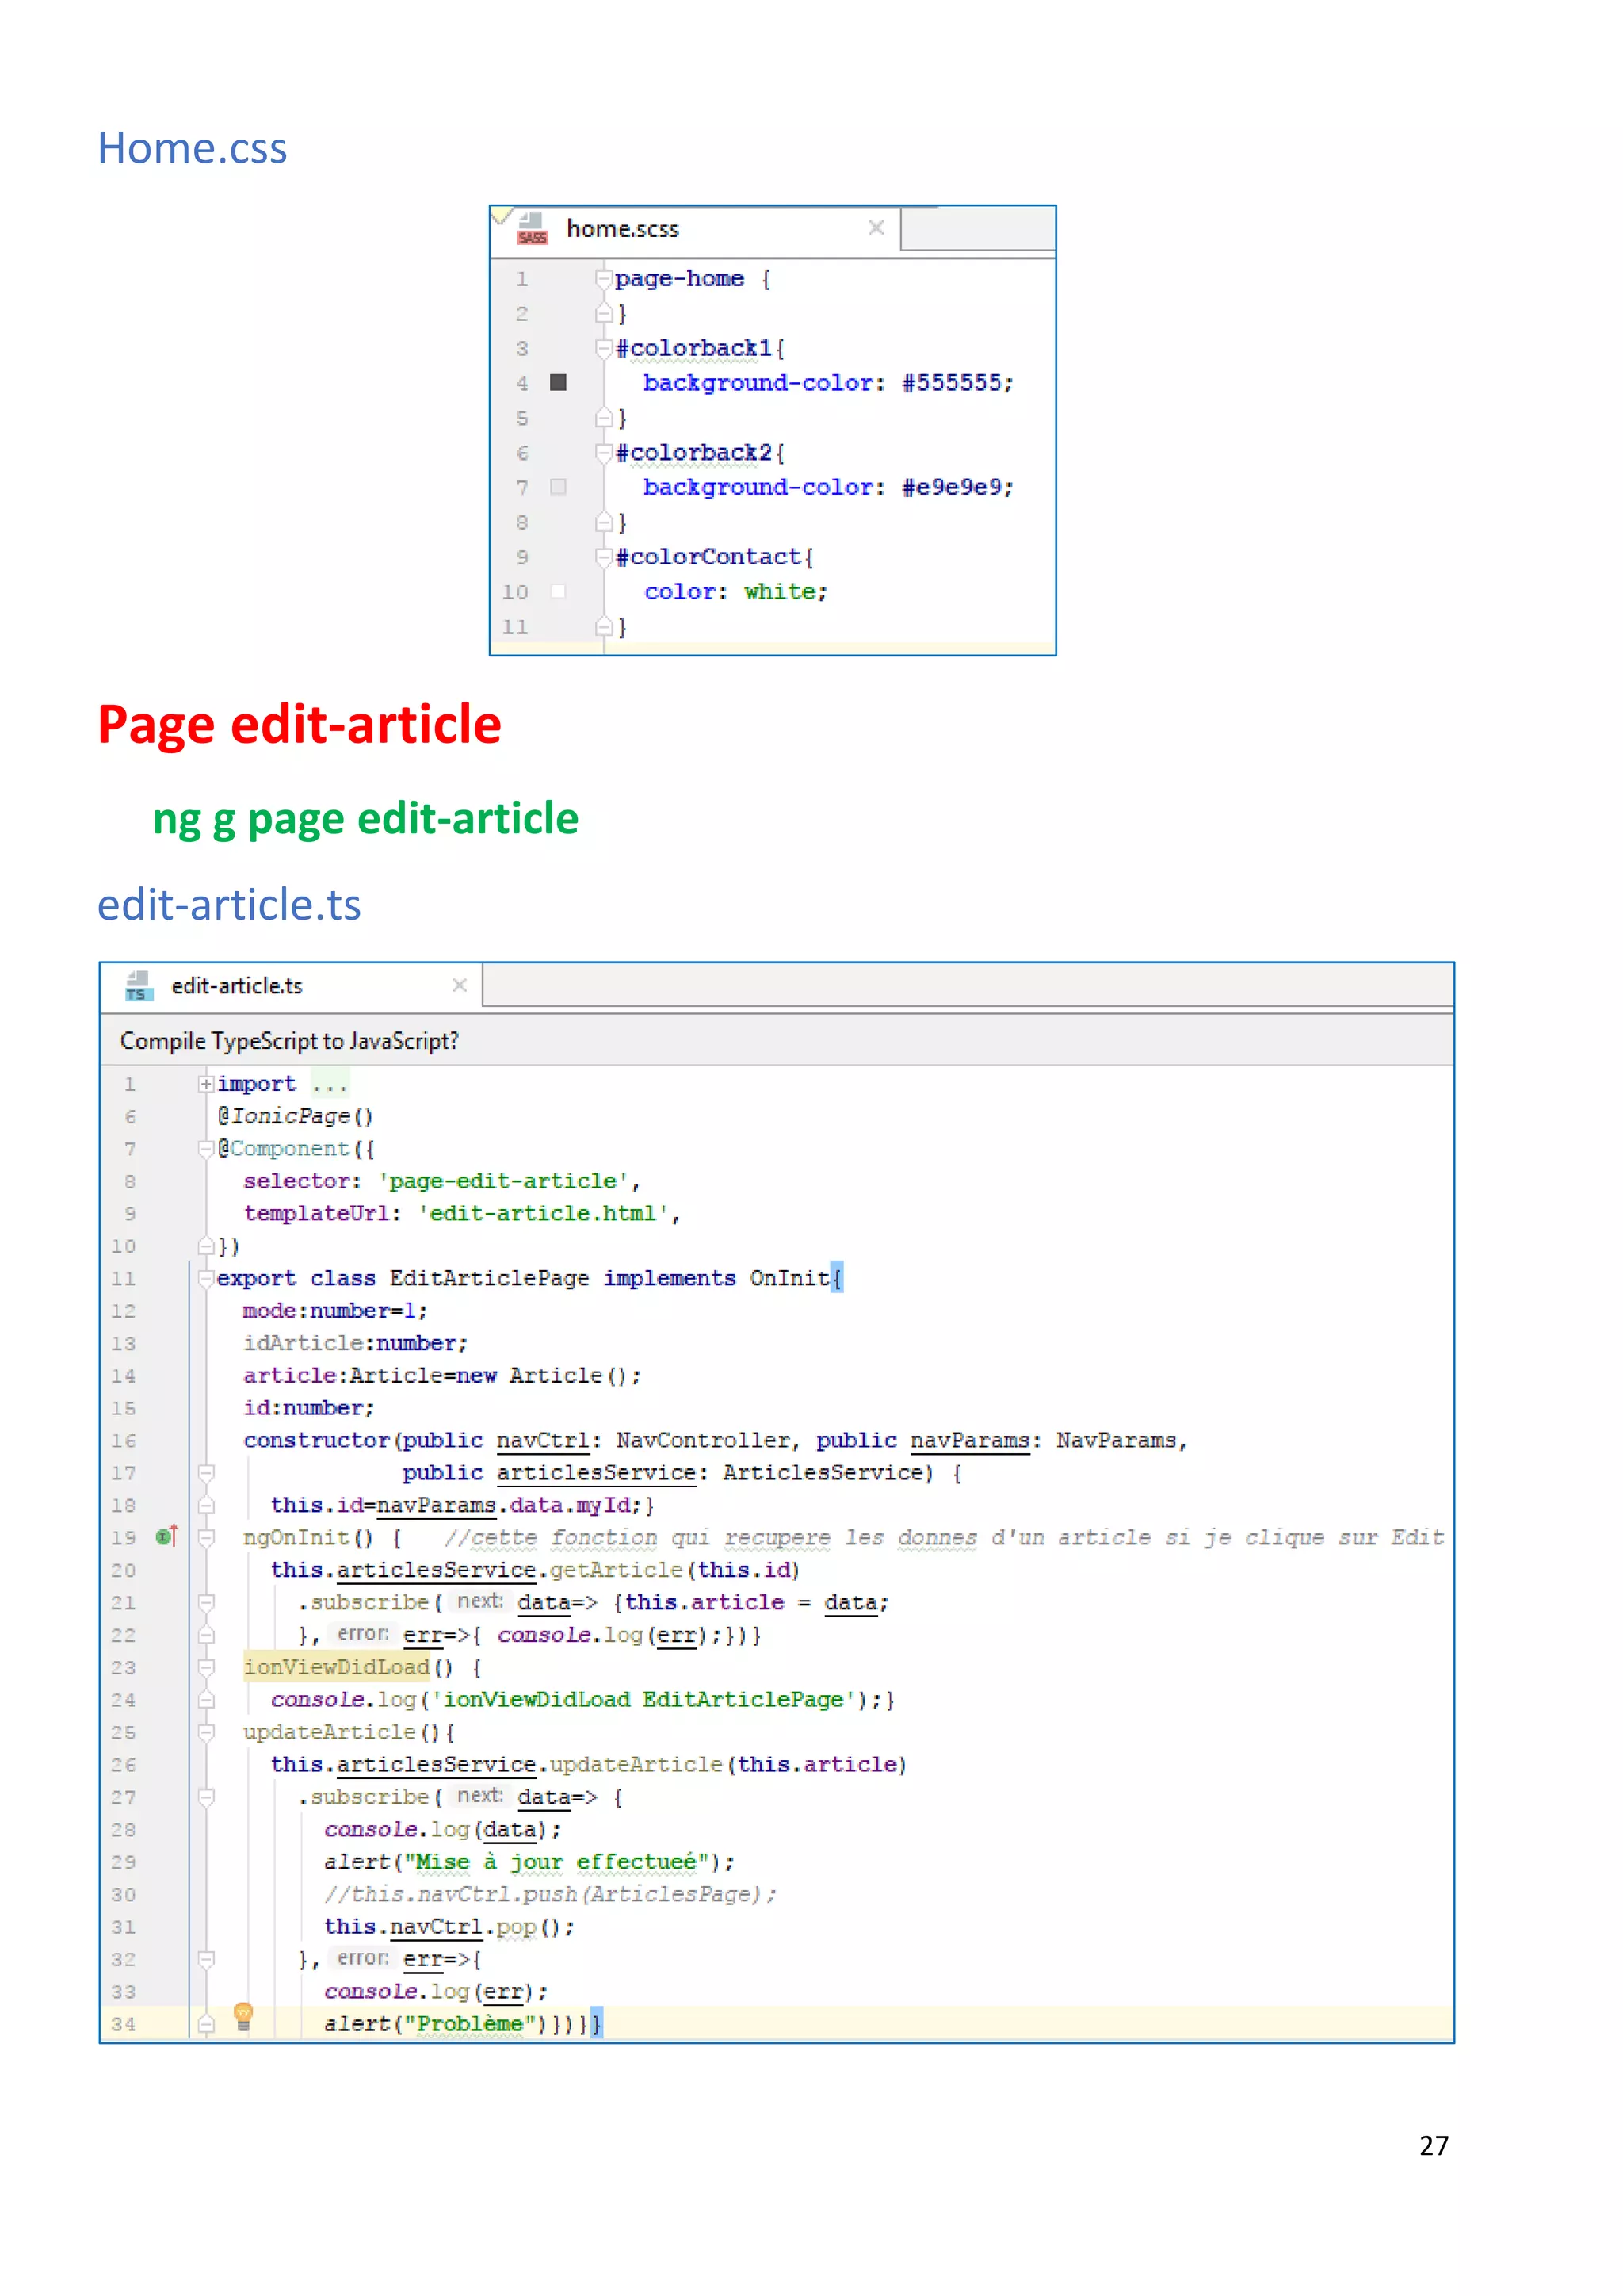The image size is (1623, 2296).
Task: Close the edit-article.ts editor tab
Action: point(460,985)
